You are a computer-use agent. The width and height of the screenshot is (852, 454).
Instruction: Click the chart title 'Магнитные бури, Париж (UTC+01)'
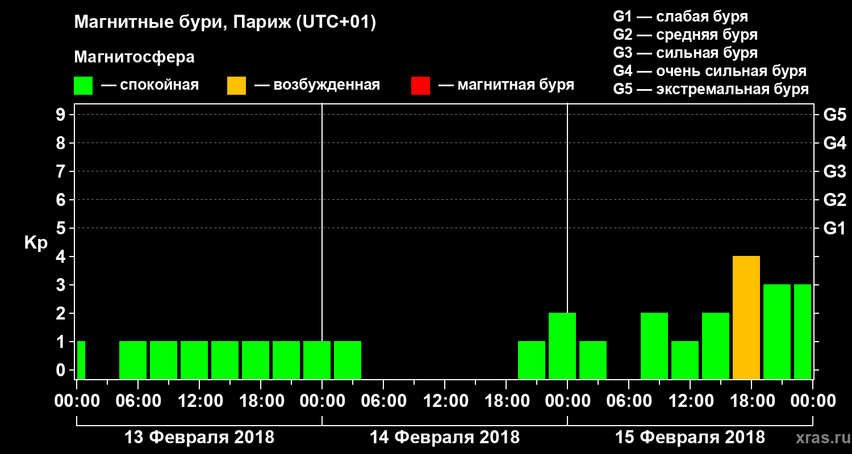[x=225, y=23]
